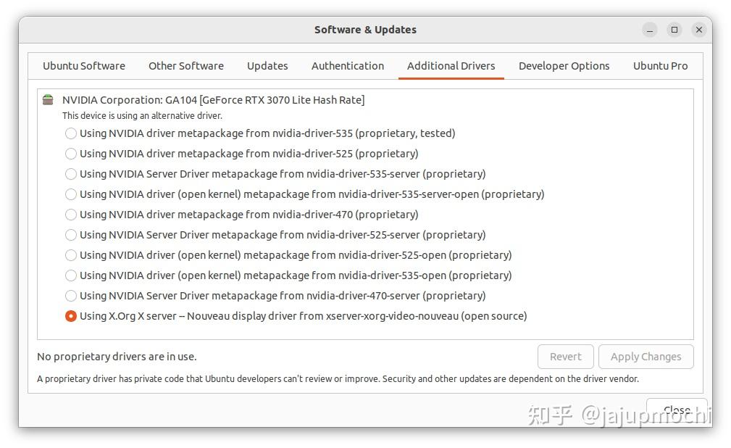Screen dimensions: 731x448
Task: Select the nvidia-driver-470 proprietary driver
Action: (70, 215)
